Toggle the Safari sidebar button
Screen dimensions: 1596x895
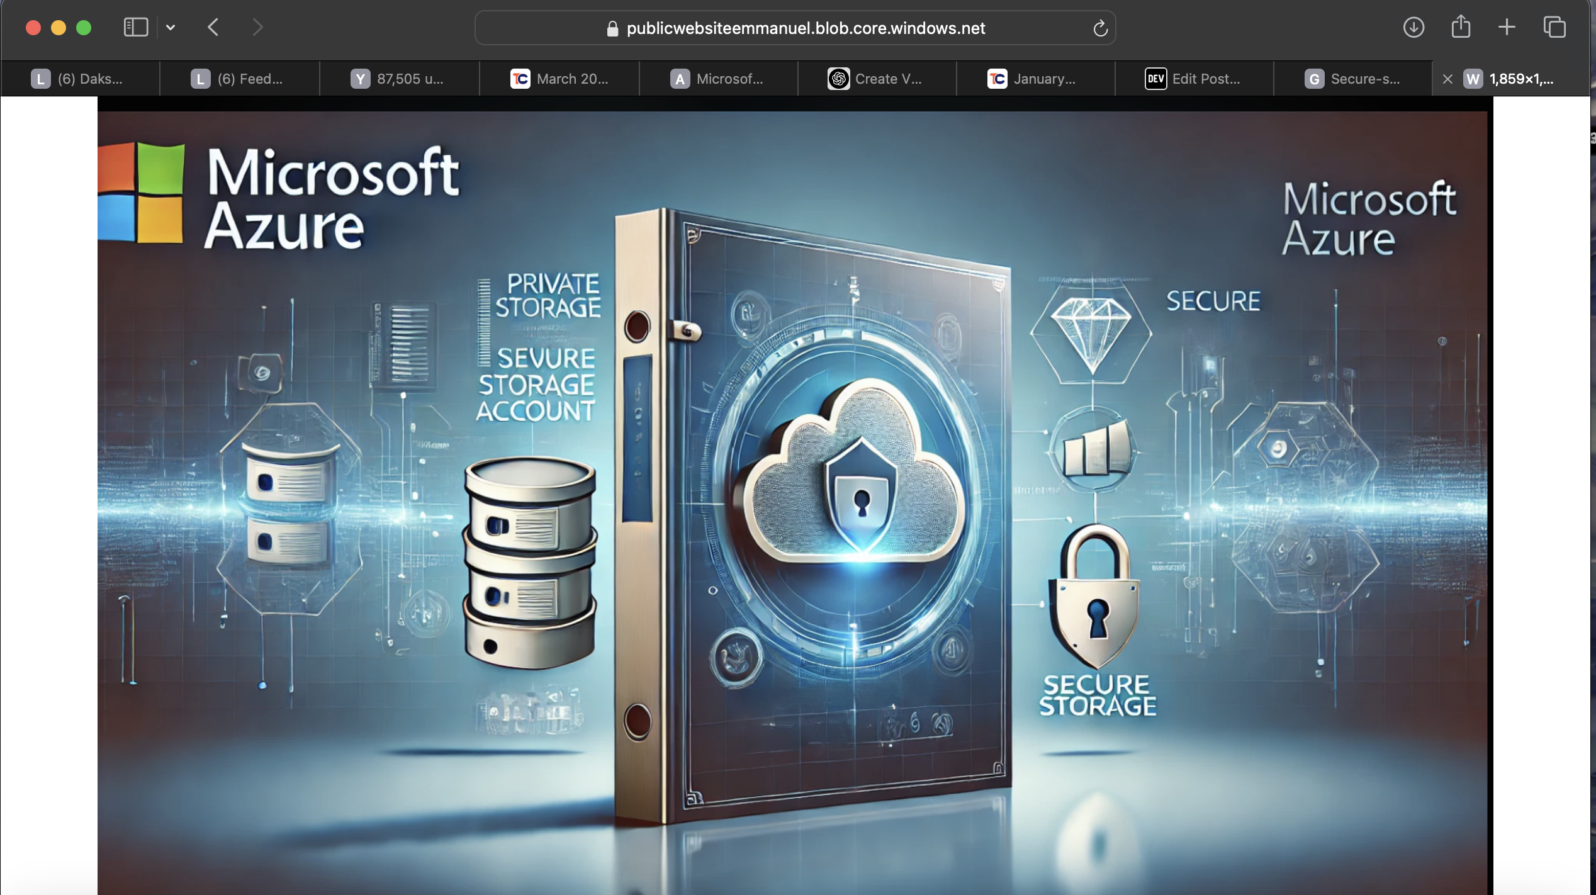(x=136, y=27)
